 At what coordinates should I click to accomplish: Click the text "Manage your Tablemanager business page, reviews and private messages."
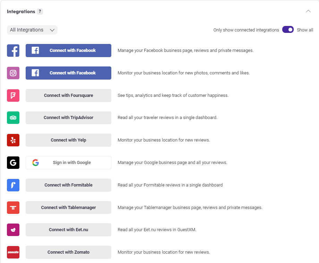click(190, 208)
